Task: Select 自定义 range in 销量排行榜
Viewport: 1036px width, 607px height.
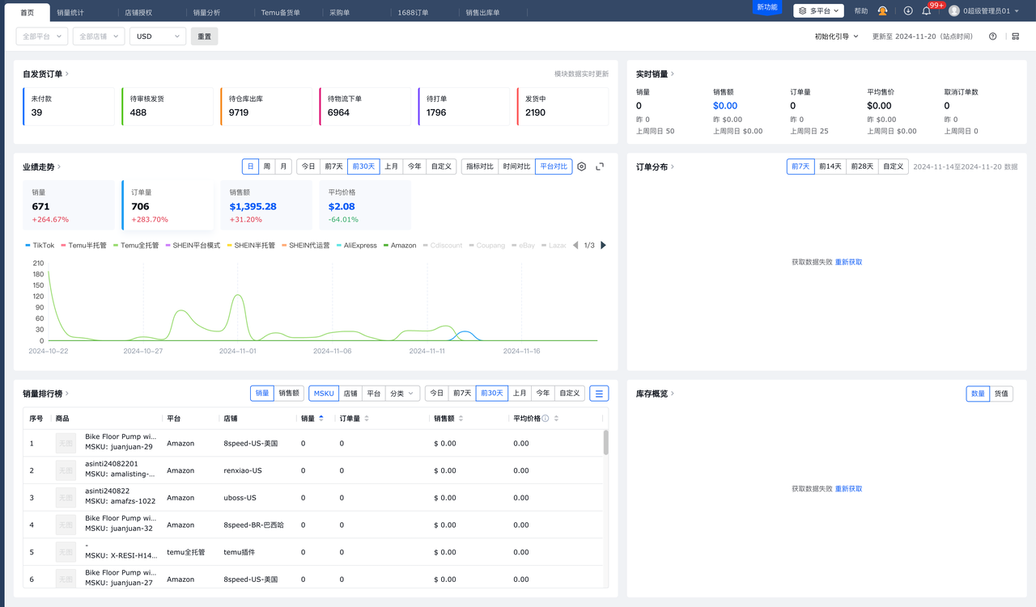Action: (x=570, y=394)
